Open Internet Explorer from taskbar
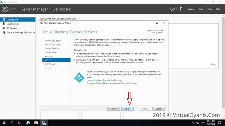 click(28, 123)
